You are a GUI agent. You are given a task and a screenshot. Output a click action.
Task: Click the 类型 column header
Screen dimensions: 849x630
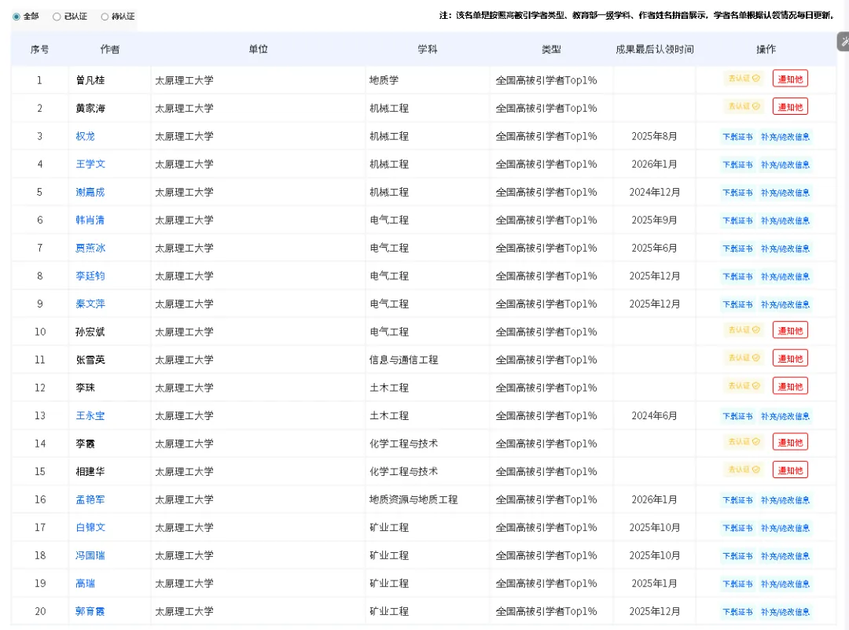[x=551, y=50]
